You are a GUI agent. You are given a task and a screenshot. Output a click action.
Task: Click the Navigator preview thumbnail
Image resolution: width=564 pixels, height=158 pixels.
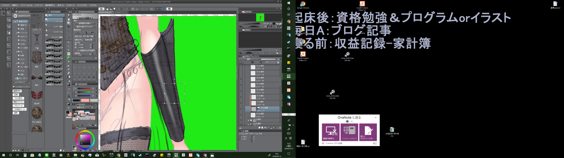point(260,17)
